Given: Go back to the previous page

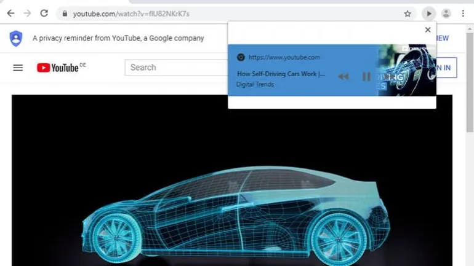Looking at the screenshot, I should point(10,14).
